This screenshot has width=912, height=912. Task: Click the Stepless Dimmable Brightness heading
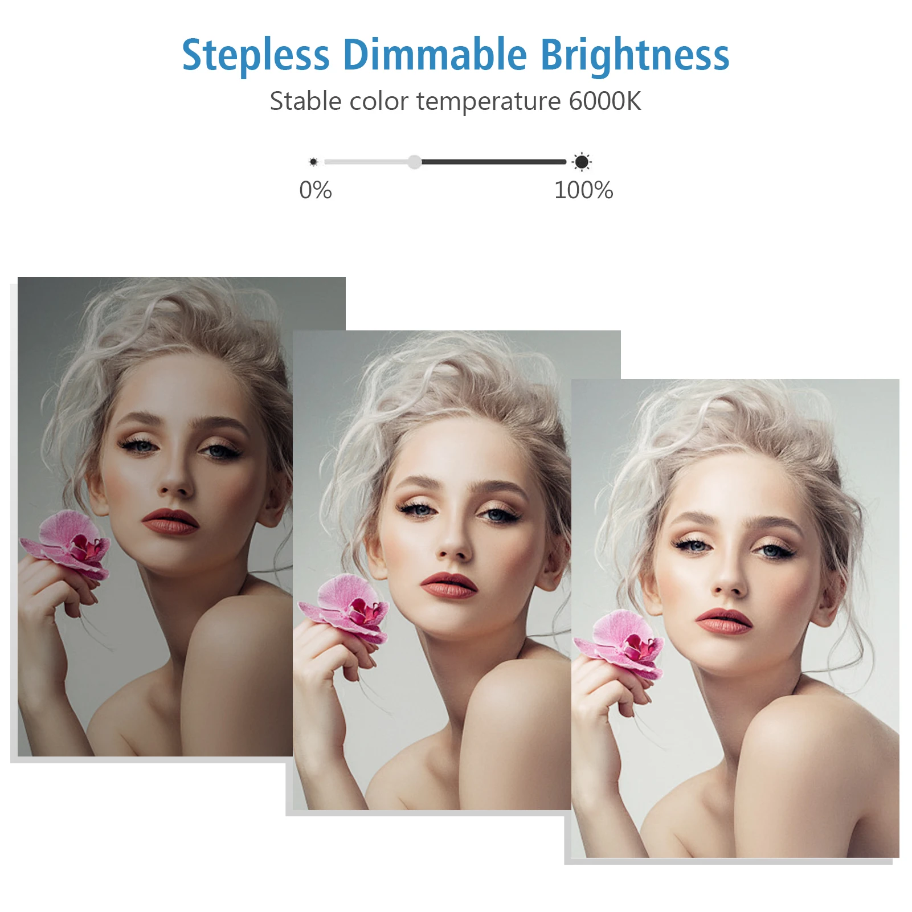click(x=456, y=55)
